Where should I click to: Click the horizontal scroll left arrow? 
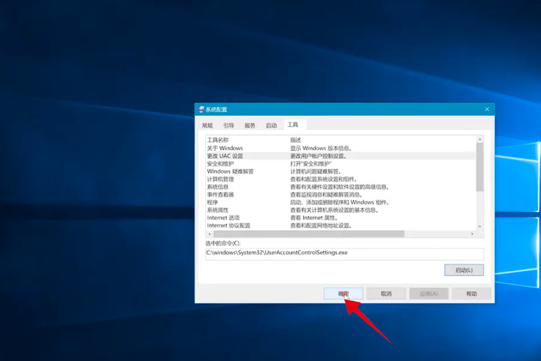pos(210,234)
